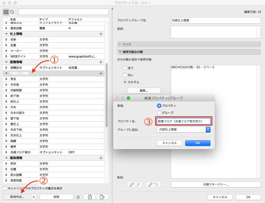Screen dimensions: 265x203
Task: Click the property search input field
Action: [63, 12]
